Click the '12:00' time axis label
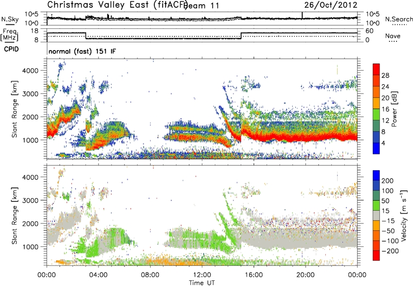This screenshot has height=286, width=413. (202, 275)
